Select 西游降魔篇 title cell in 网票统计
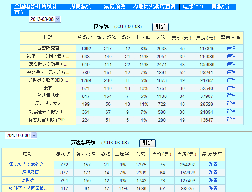 [x=48, y=48]
